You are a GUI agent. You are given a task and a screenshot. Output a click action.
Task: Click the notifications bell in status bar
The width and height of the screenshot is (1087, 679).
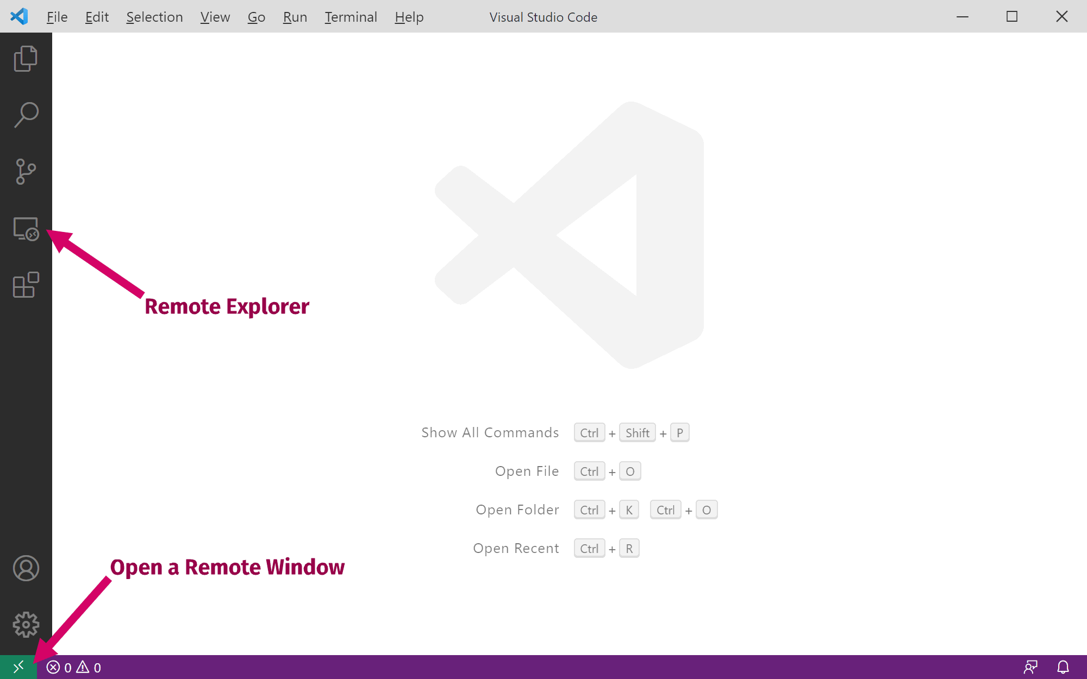[x=1063, y=667]
